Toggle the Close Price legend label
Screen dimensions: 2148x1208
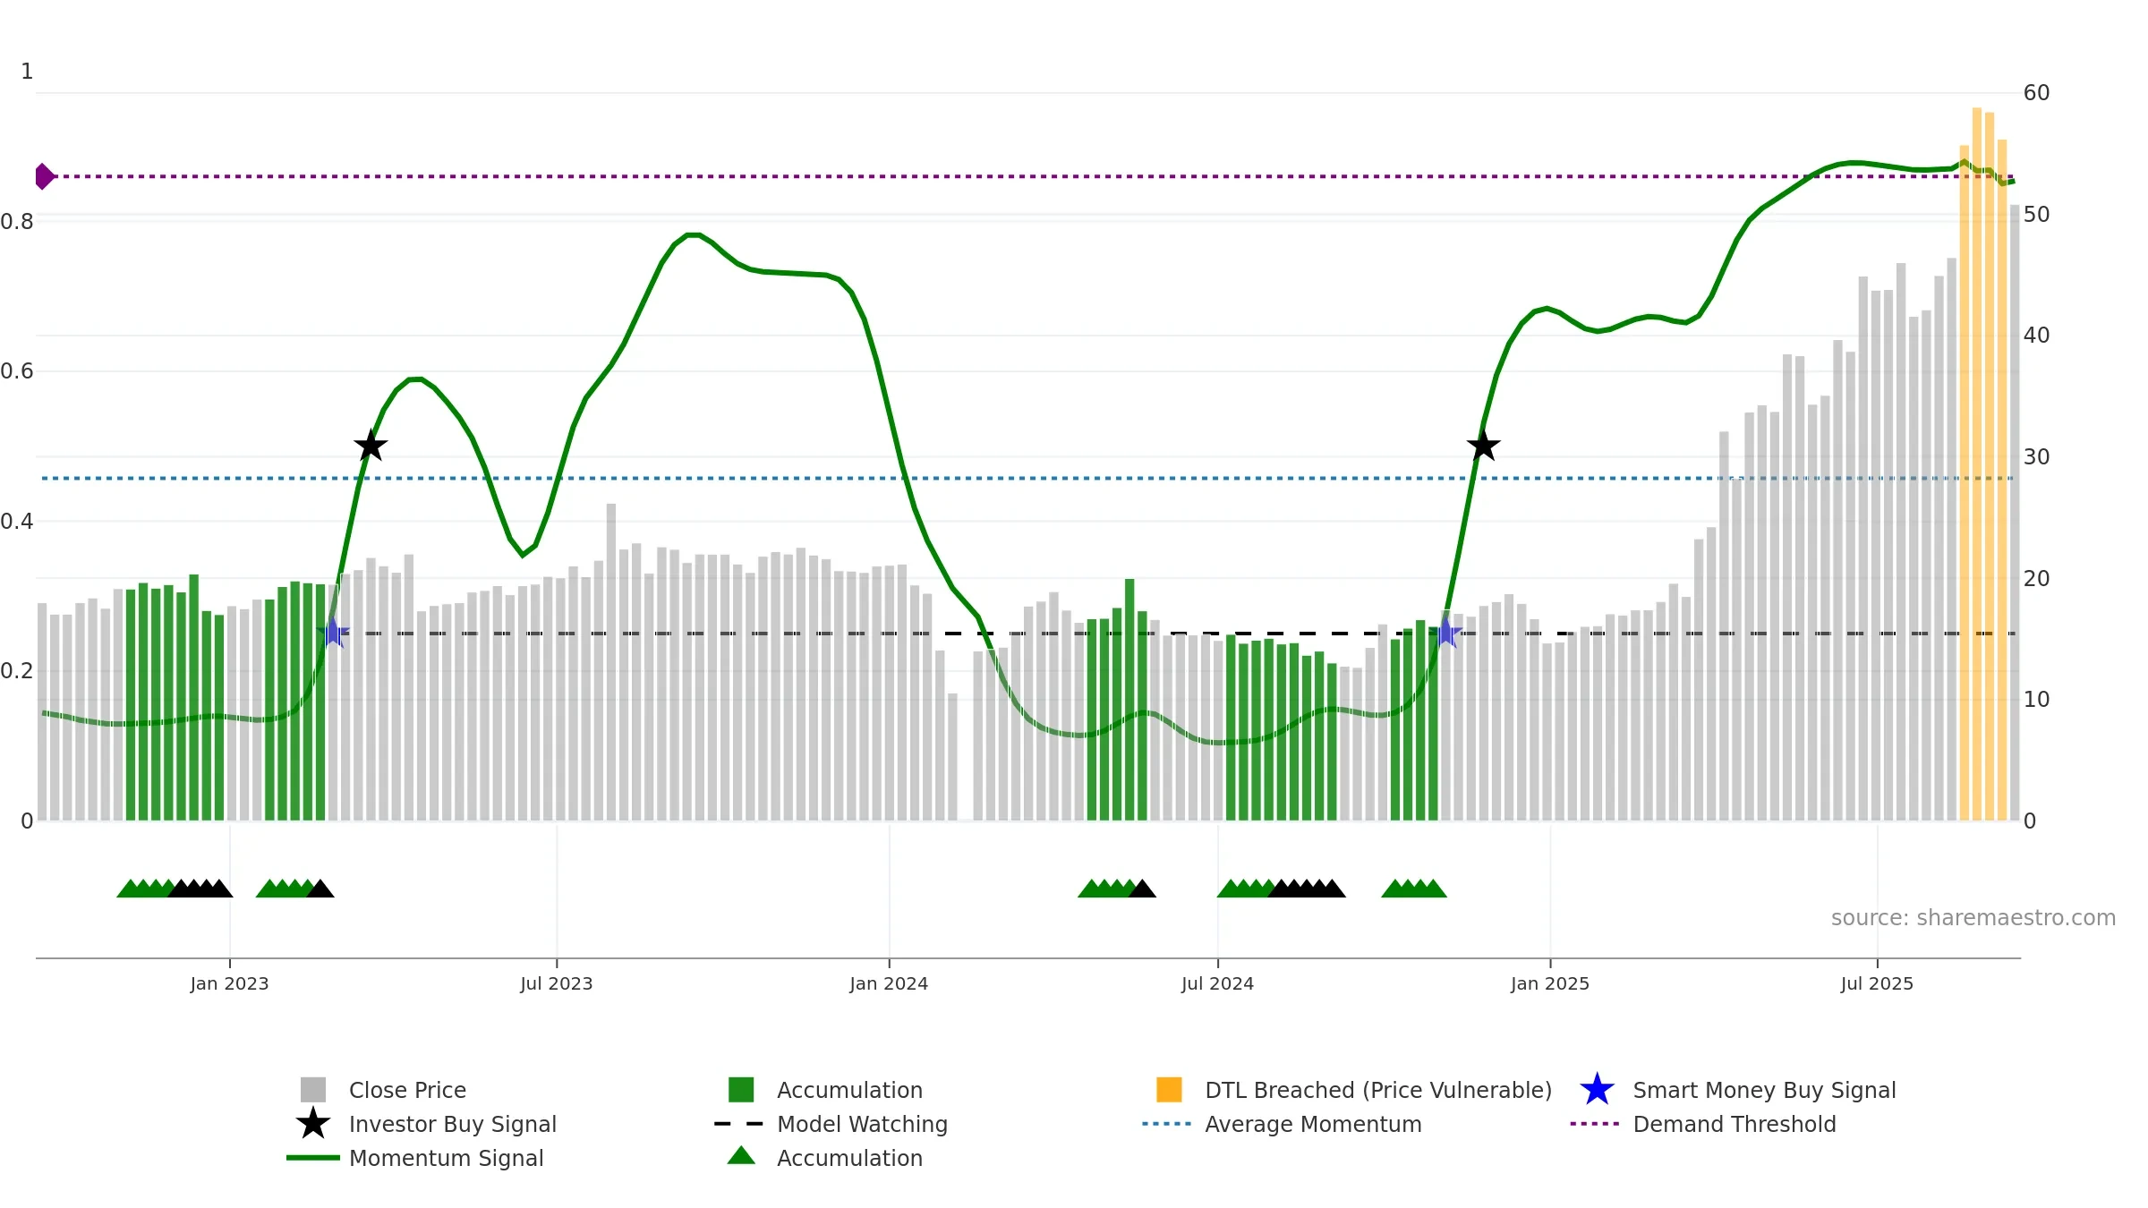click(x=407, y=1090)
